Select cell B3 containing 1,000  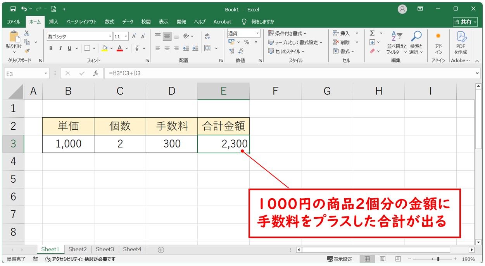click(68, 144)
